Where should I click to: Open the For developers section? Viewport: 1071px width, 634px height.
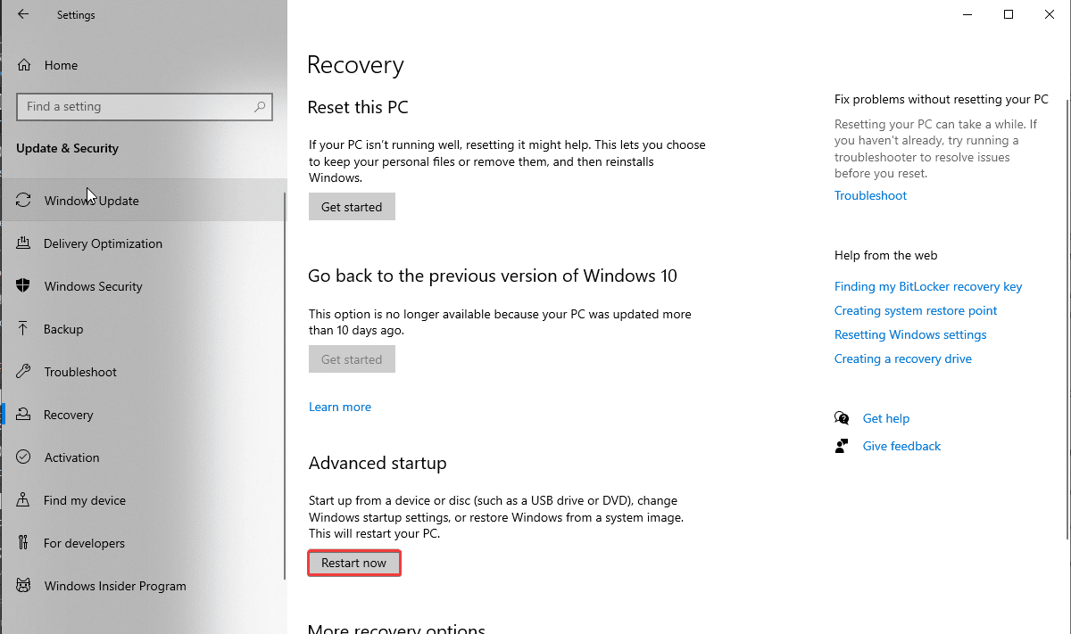coord(83,542)
